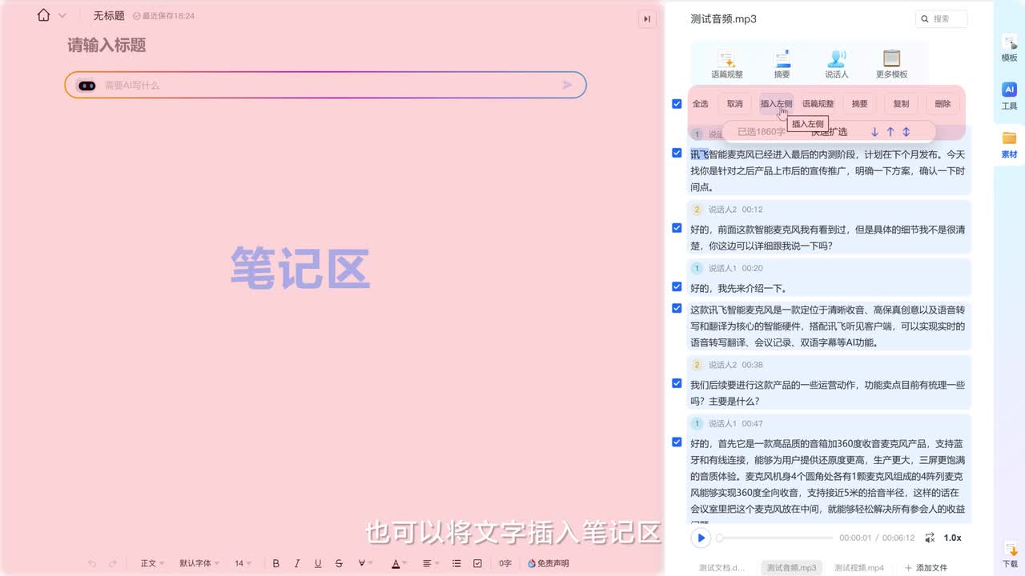
Task: Click the 删除 button in selection toolbar
Action: (943, 104)
